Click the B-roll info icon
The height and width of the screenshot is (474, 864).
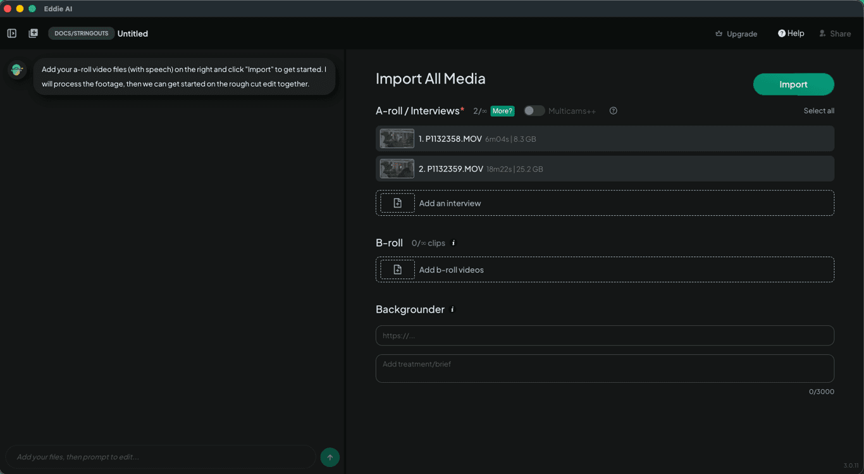click(x=454, y=243)
